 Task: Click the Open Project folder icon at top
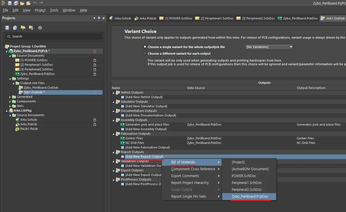click(28, 3)
